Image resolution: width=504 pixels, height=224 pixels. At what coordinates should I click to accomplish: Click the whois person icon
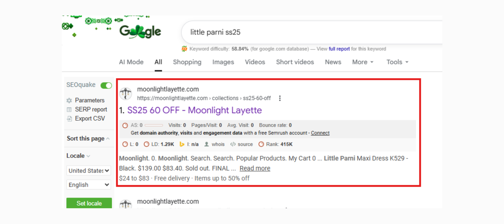207,144
